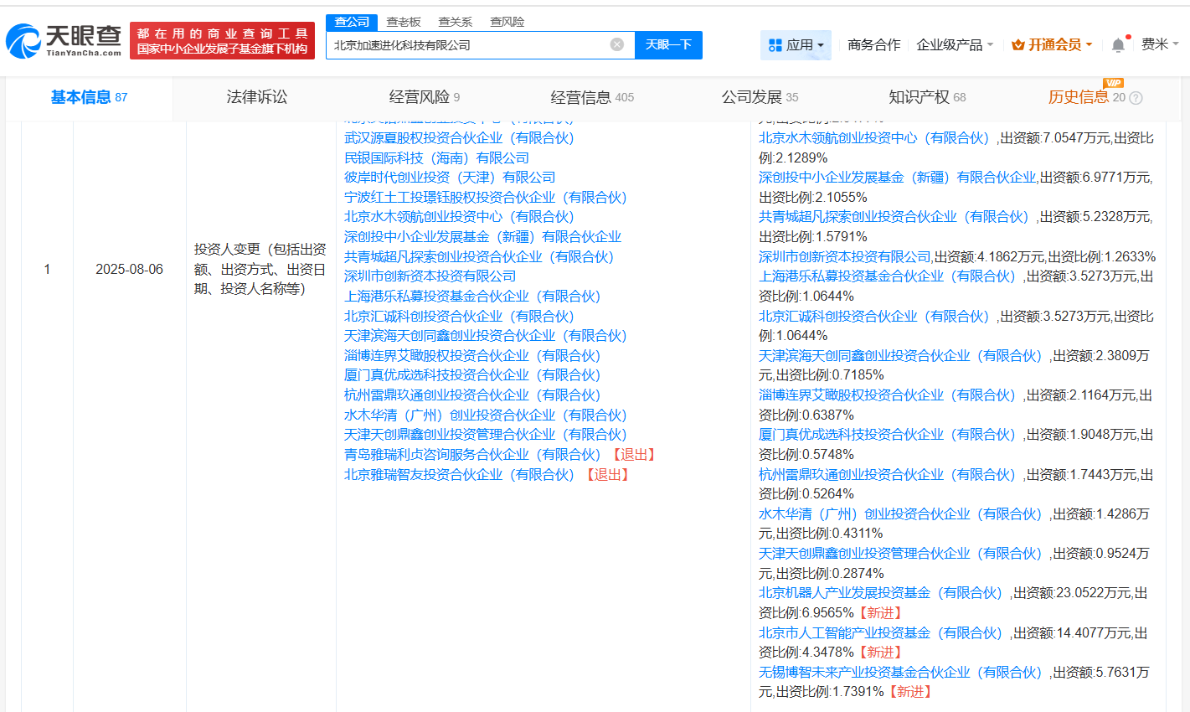
Task: Open the 知识产权 tab
Action: (x=919, y=97)
